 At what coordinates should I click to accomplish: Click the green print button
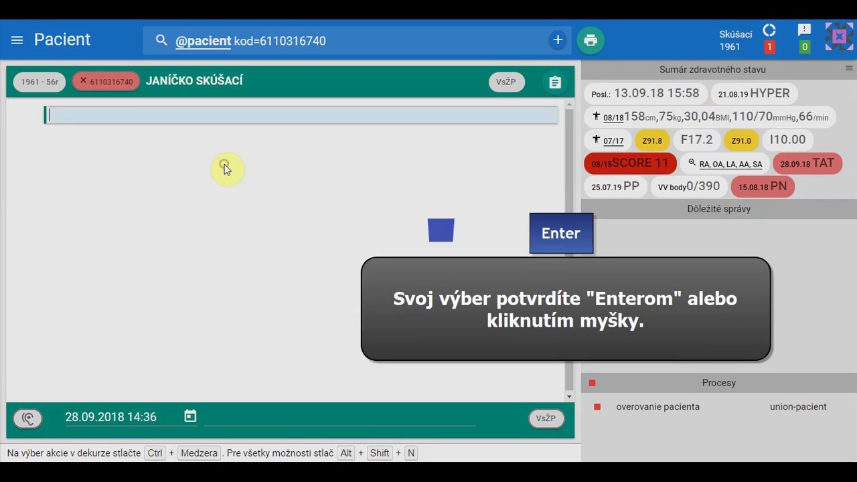[591, 40]
